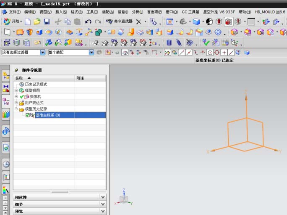Open the 文件(F) menu
This screenshot has width=287, height=215.
[15, 12]
